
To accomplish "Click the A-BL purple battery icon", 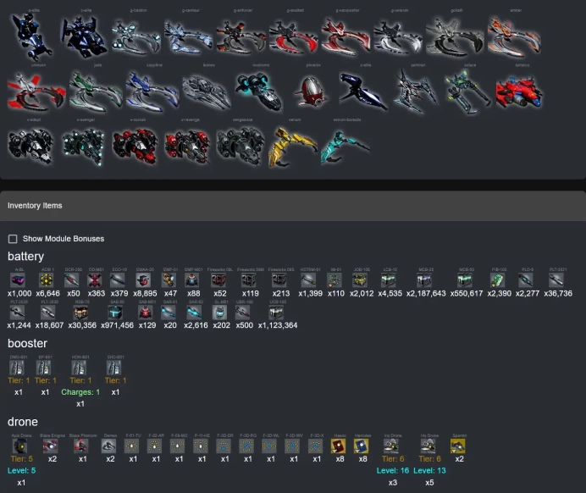I will [x=18, y=280].
